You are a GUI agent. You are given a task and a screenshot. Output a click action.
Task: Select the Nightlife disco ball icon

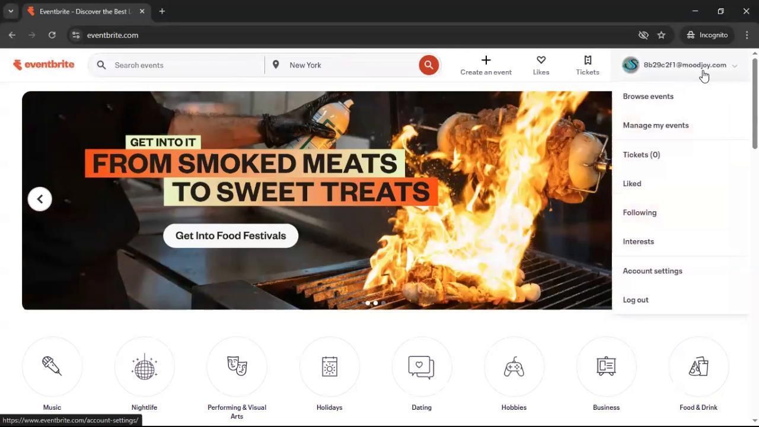tap(144, 367)
